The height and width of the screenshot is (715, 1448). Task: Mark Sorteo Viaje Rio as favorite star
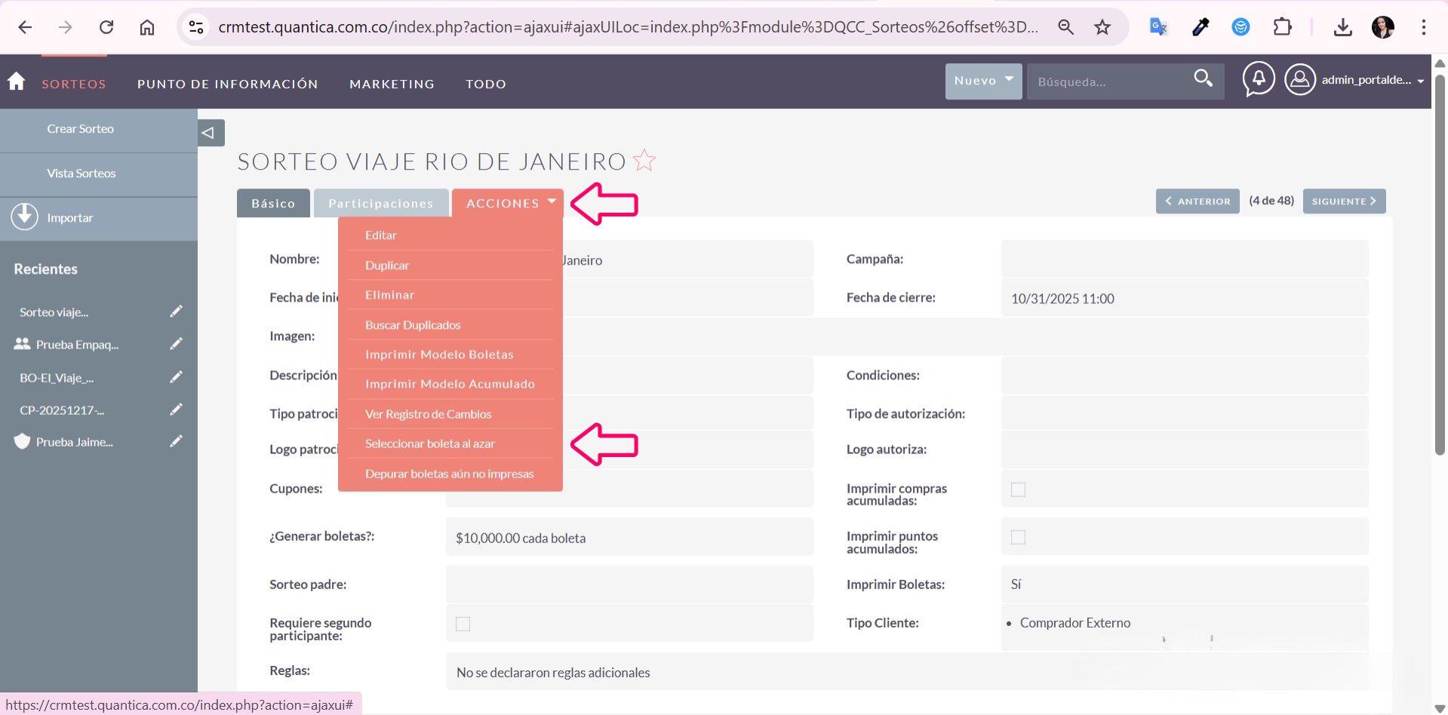tap(644, 161)
